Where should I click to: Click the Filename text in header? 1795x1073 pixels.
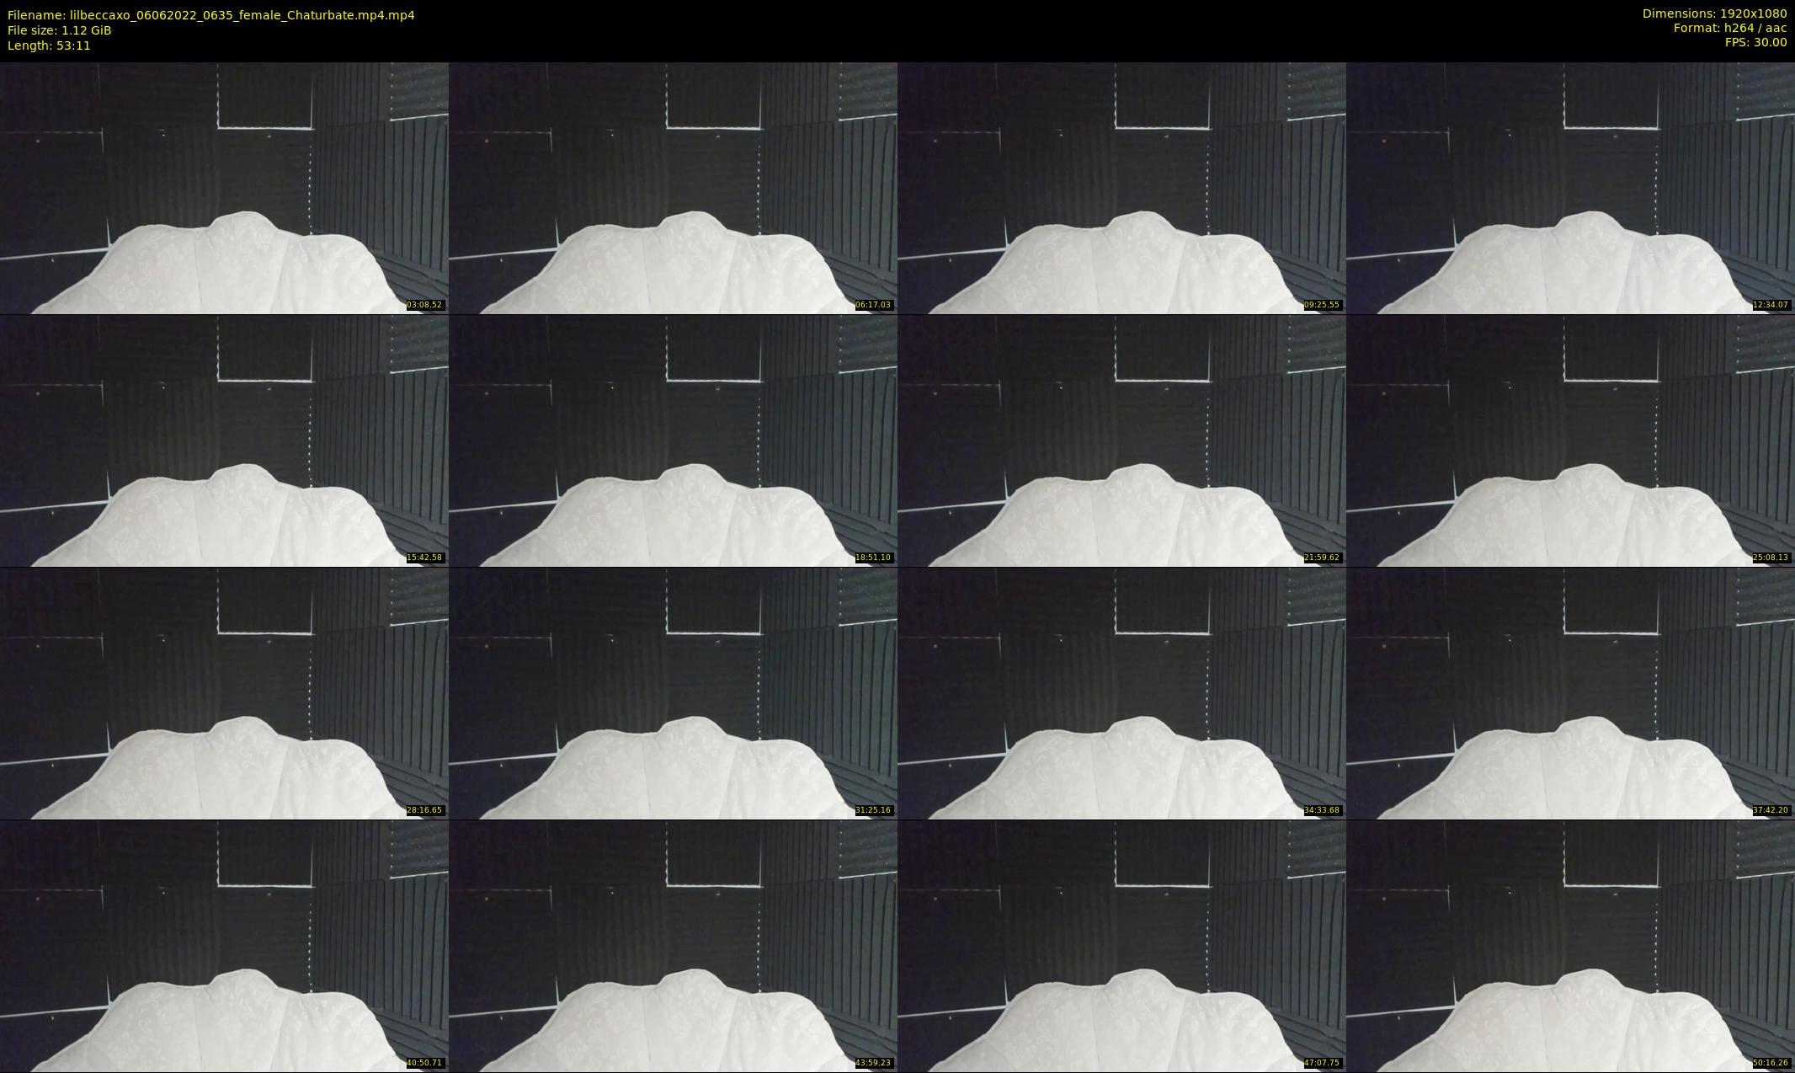(211, 15)
